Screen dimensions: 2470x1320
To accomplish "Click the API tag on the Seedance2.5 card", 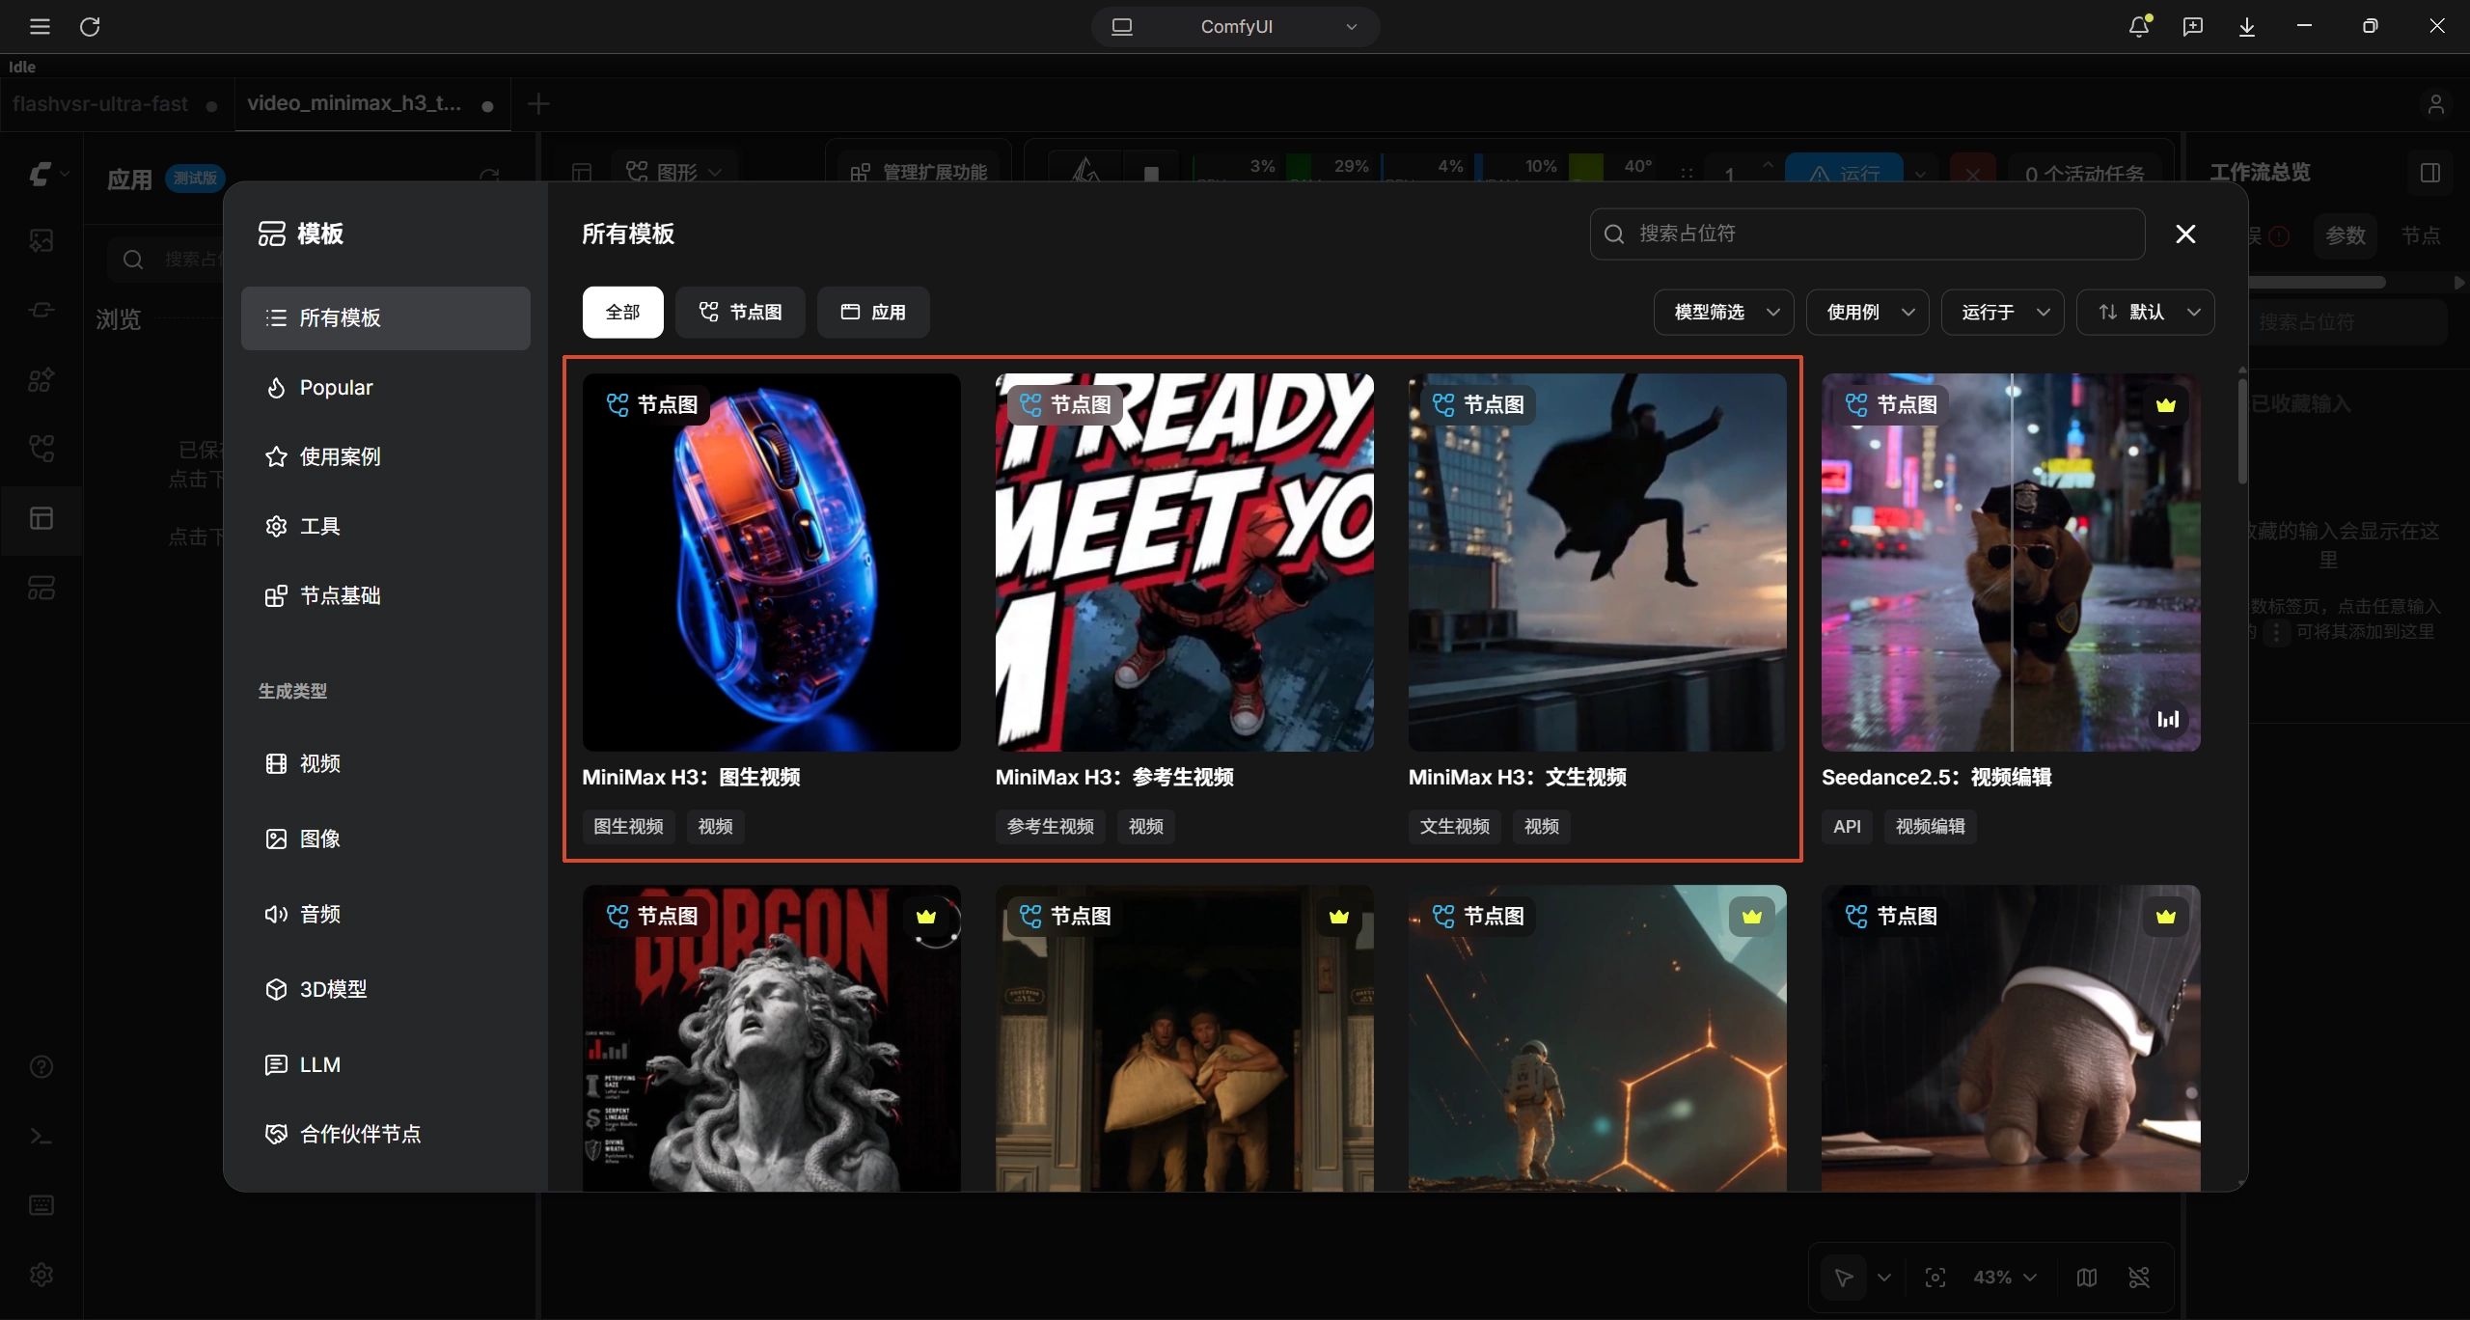I will pyautogui.click(x=1847, y=826).
